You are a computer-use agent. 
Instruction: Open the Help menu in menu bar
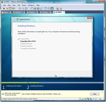[38, 5]
